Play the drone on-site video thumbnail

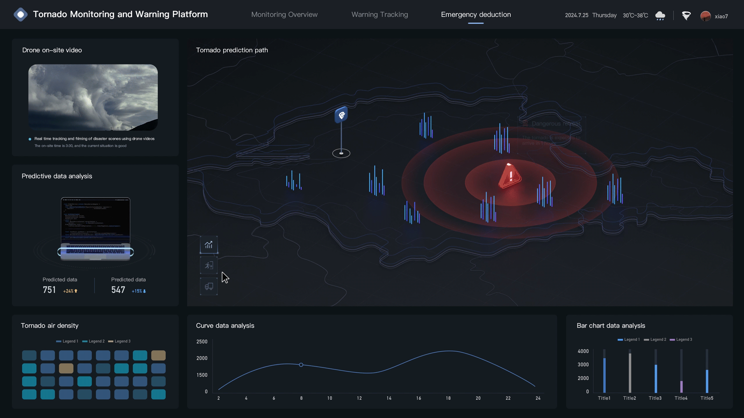(93, 98)
